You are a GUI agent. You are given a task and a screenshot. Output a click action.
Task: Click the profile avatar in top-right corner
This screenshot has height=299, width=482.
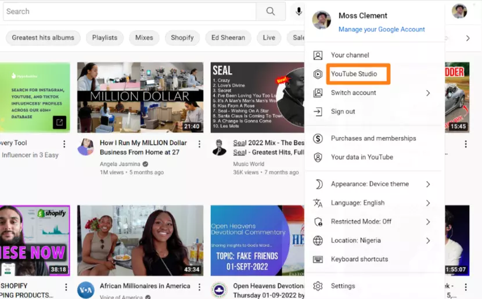coord(459,11)
